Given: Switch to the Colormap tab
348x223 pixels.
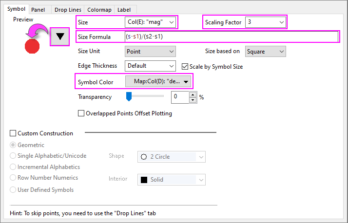Looking at the screenshot, I should coord(99,9).
